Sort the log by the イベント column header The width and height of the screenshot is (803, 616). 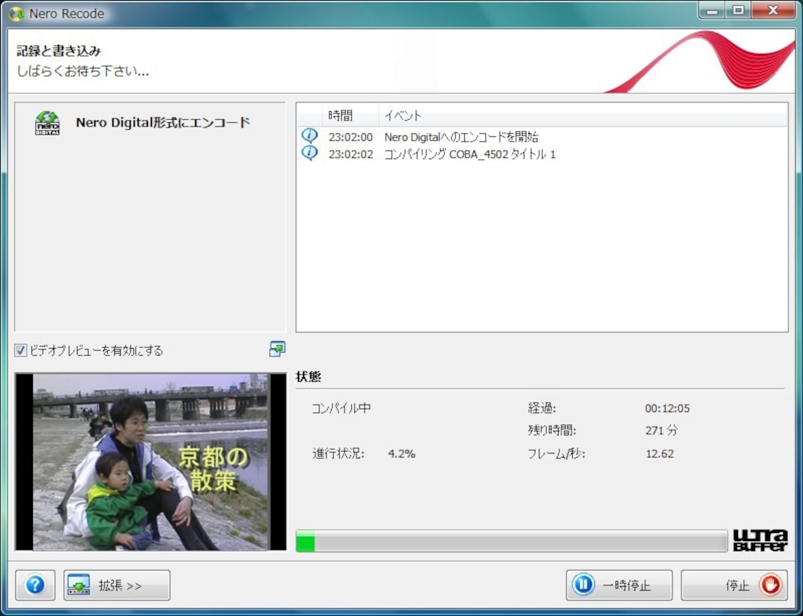point(583,115)
